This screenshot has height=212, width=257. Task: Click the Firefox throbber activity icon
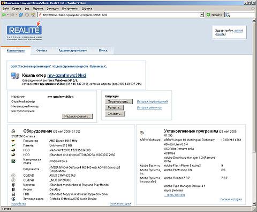point(253,9)
